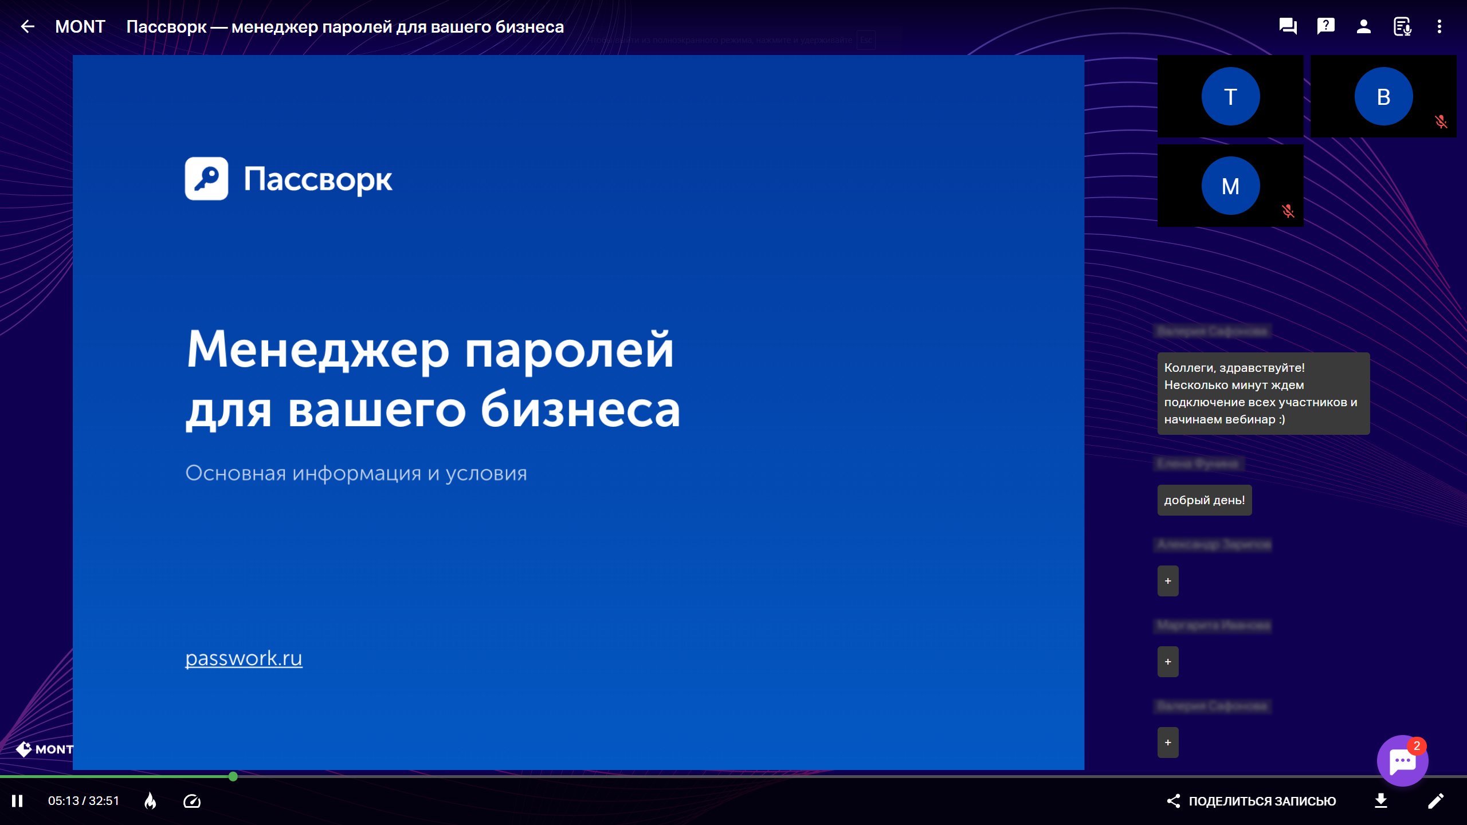
Task: Click muted microphone icon on M tile
Action: 1288,211
